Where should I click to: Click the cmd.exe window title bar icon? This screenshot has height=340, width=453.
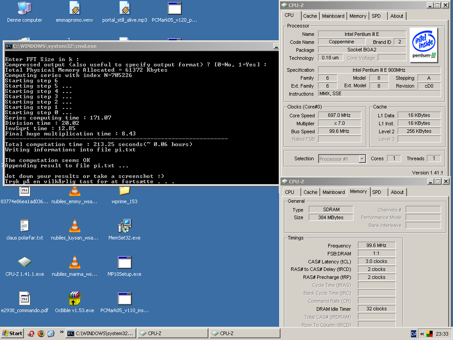[9, 46]
